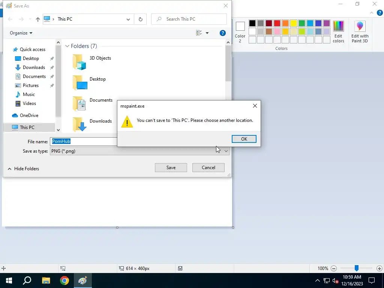This screenshot has width=384, height=288.
Task: Open taskbar Search
Action: coord(27,280)
